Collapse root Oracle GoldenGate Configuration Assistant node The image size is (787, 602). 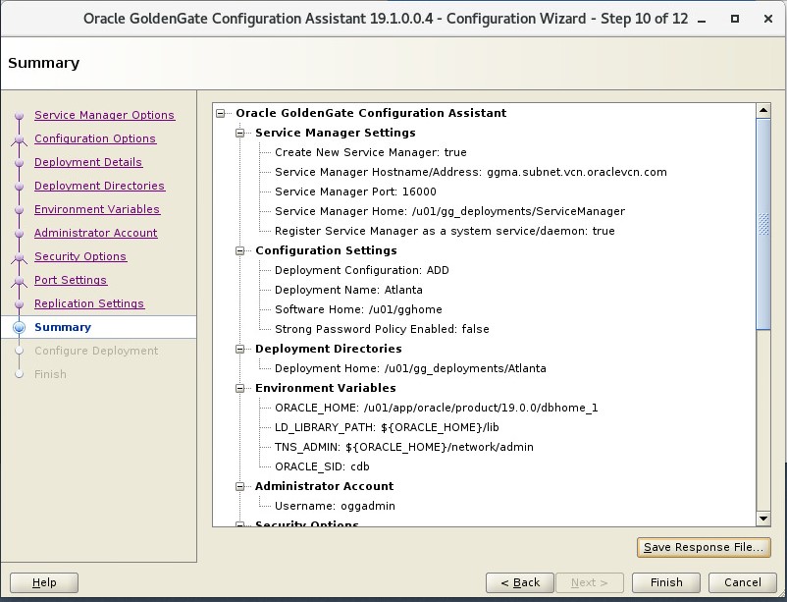(x=221, y=113)
